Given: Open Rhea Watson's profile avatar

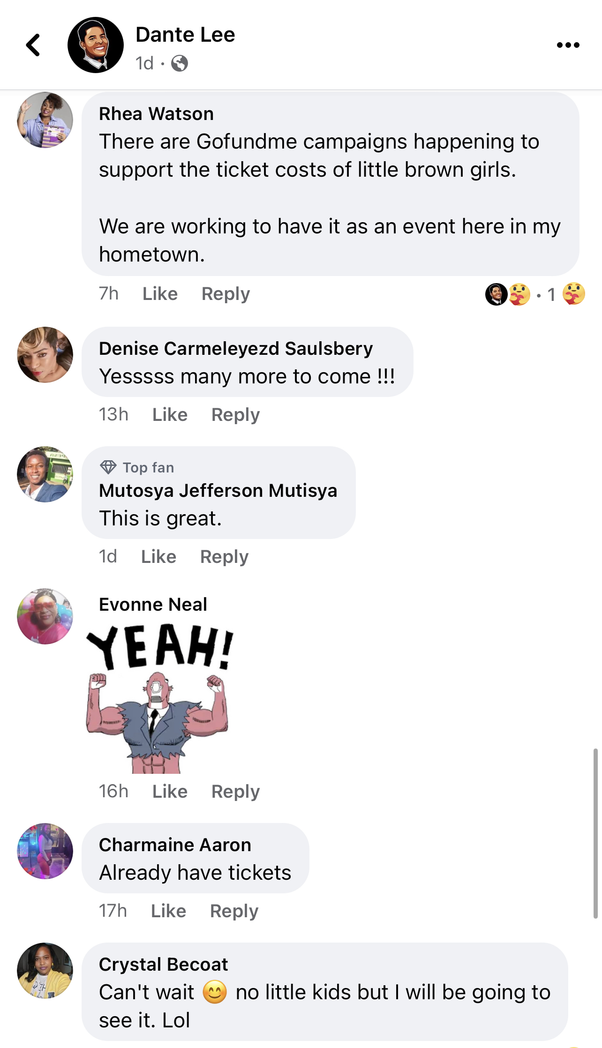Looking at the screenshot, I should click(x=45, y=120).
